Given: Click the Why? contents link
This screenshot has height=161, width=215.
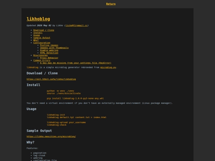Looking at the screenshot, I should 36,40.
